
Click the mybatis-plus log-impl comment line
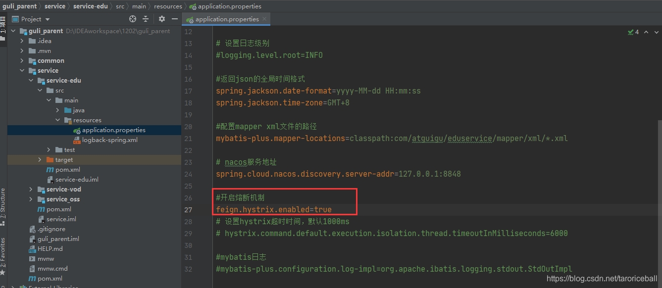click(x=394, y=269)
